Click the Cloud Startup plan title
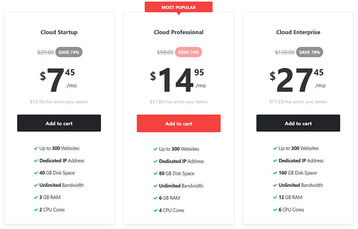This screenshot has width=358, height=229. coord(59,32)
